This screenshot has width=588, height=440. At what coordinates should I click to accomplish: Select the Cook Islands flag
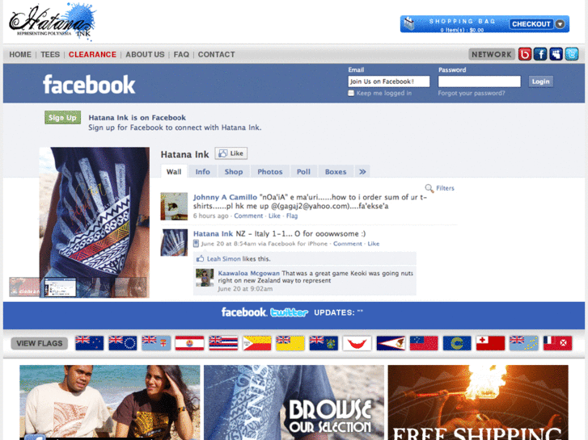point(123,343)
